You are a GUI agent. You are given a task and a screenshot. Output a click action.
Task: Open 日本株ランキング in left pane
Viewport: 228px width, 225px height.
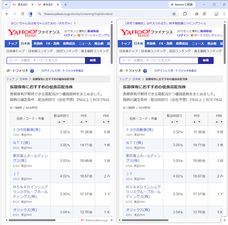41,51
